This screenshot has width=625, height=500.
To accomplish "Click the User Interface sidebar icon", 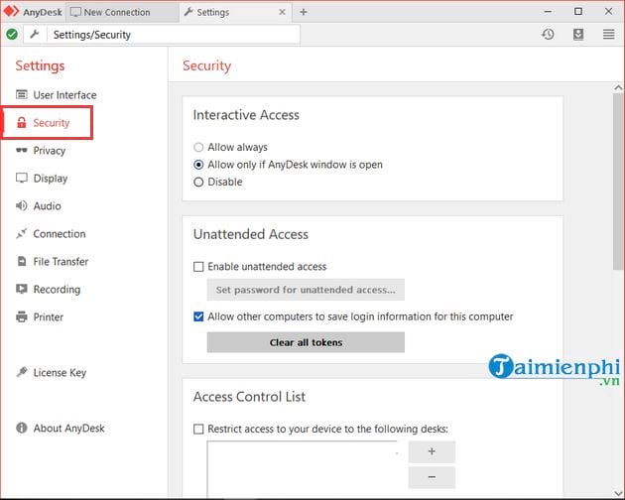I will pos(22,94).
